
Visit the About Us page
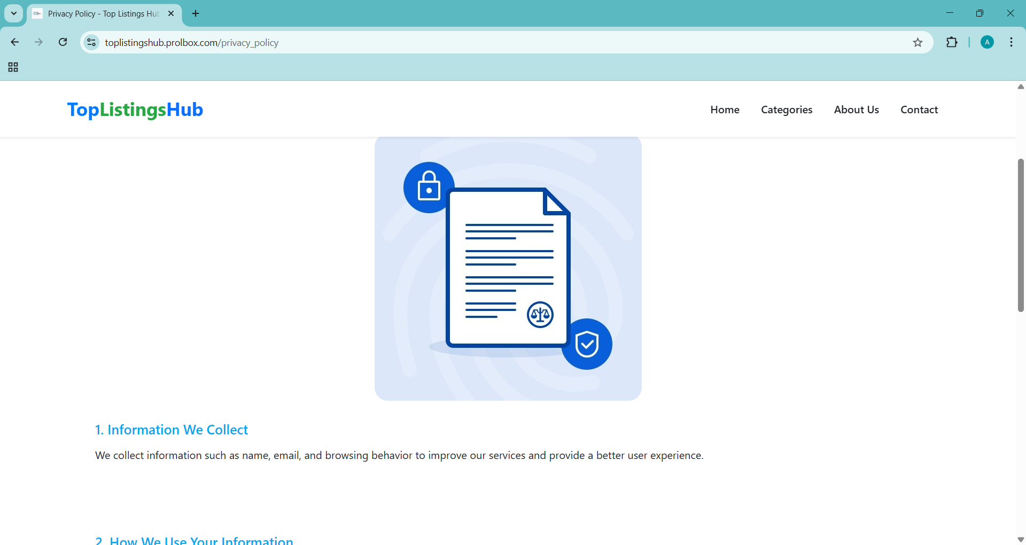[856, 110]
